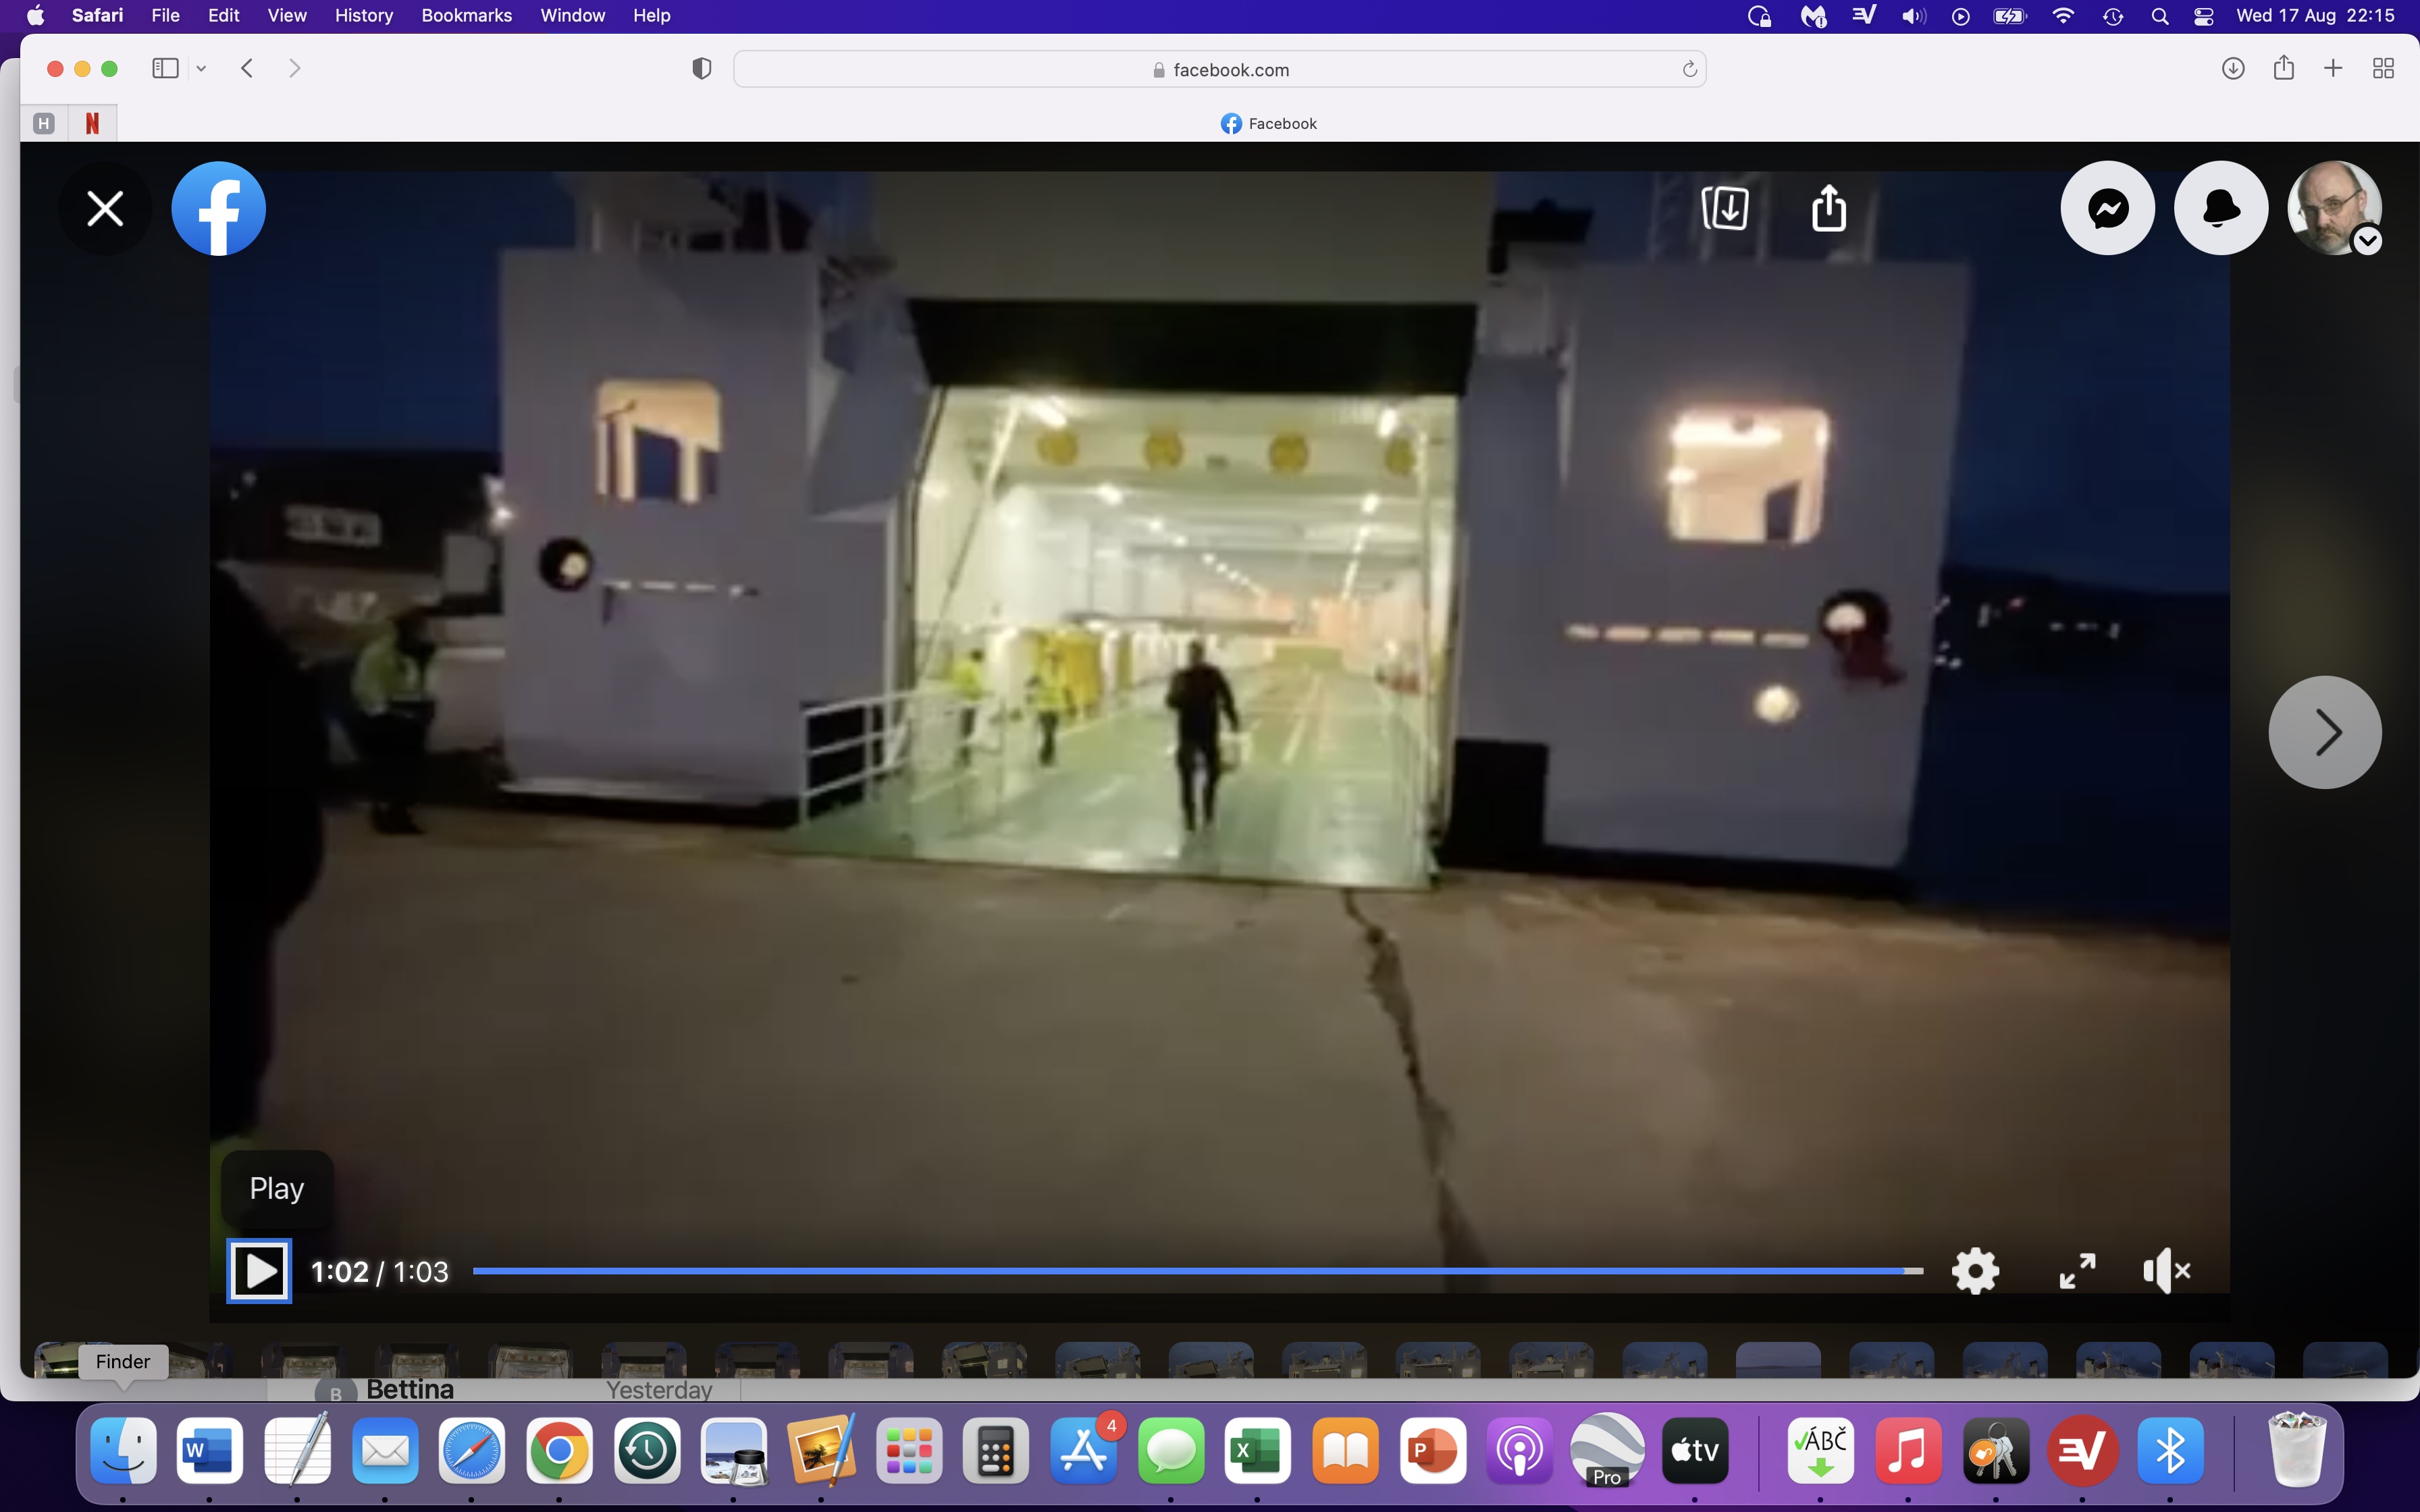Open video settings gear

1975,1271
